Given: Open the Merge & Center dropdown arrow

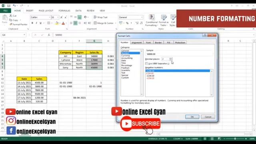Looking at the screenshot, I should [116, 23].
